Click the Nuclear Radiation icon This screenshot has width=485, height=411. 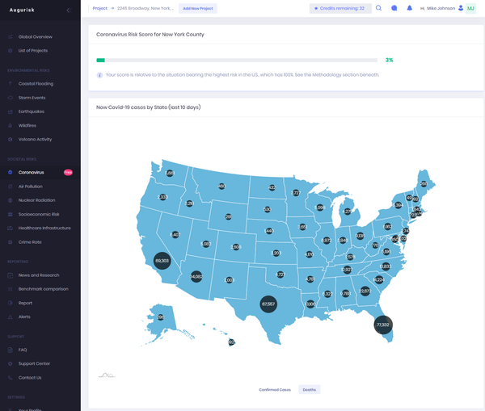pyautogui.click(x=11, y=200)
